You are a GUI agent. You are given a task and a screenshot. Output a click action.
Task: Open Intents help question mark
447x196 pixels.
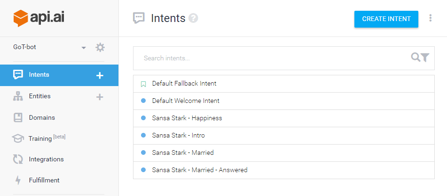coord(193,18)
